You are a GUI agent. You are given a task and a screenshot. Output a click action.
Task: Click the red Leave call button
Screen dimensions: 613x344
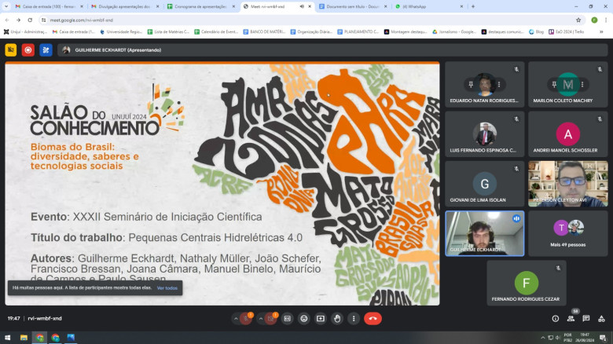373,318
